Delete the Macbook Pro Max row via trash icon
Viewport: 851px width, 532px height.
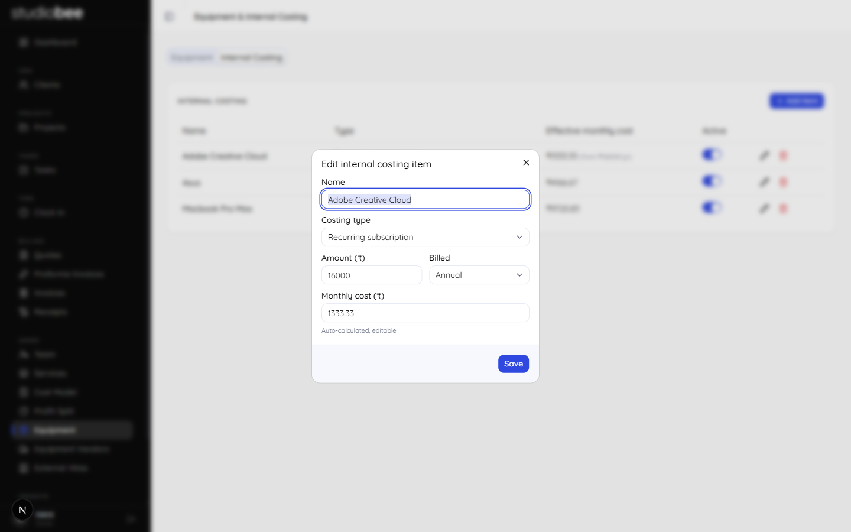pyautogui.click(x=784, y=208)
